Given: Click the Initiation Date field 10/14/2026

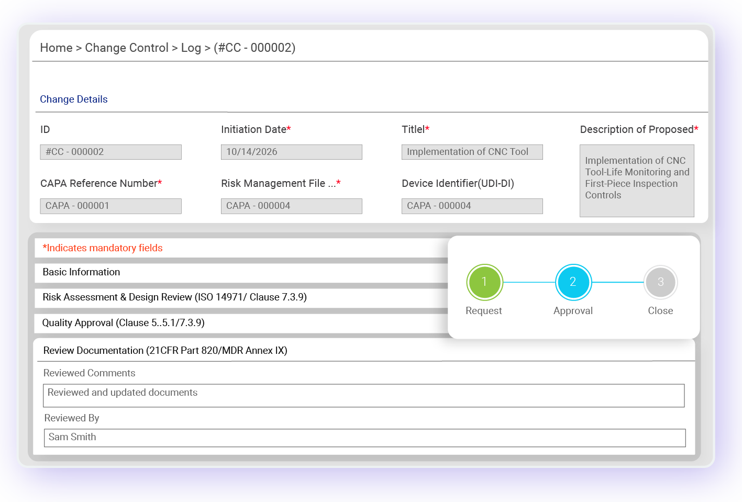Looking at the screenshot, I should 292,152.
